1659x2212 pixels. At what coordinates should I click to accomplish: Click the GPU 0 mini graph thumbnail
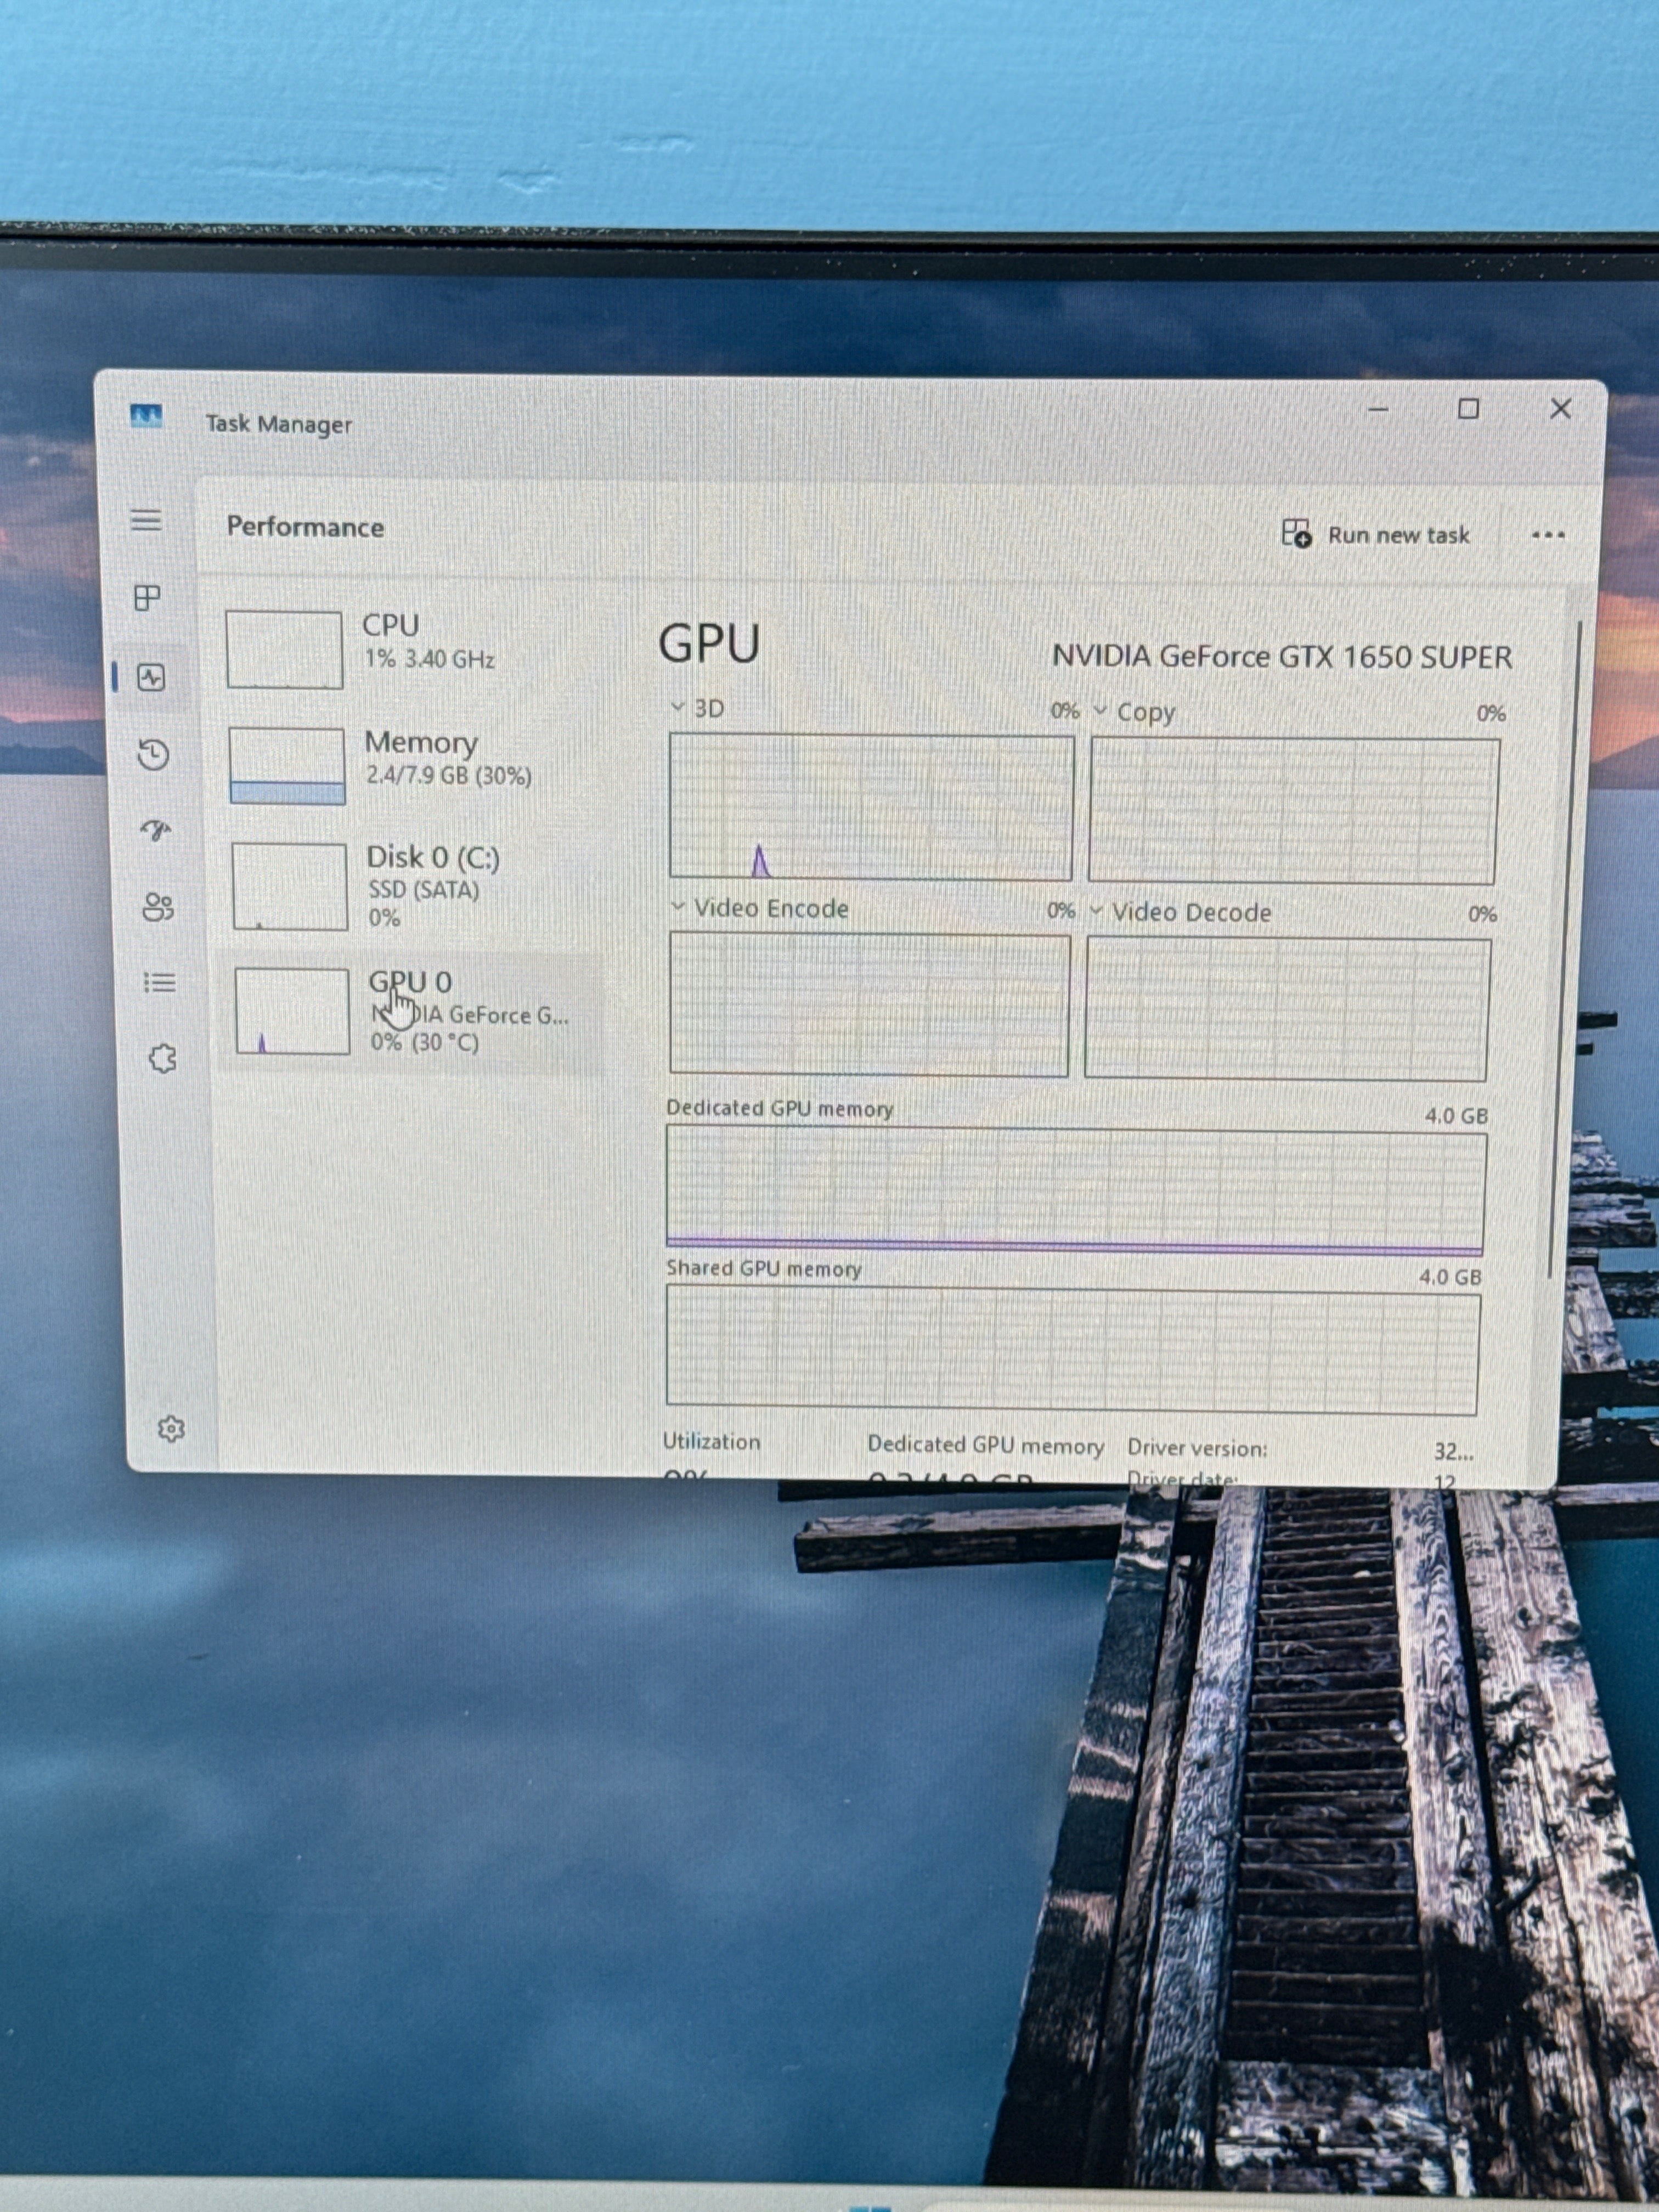click(292, 1011)
